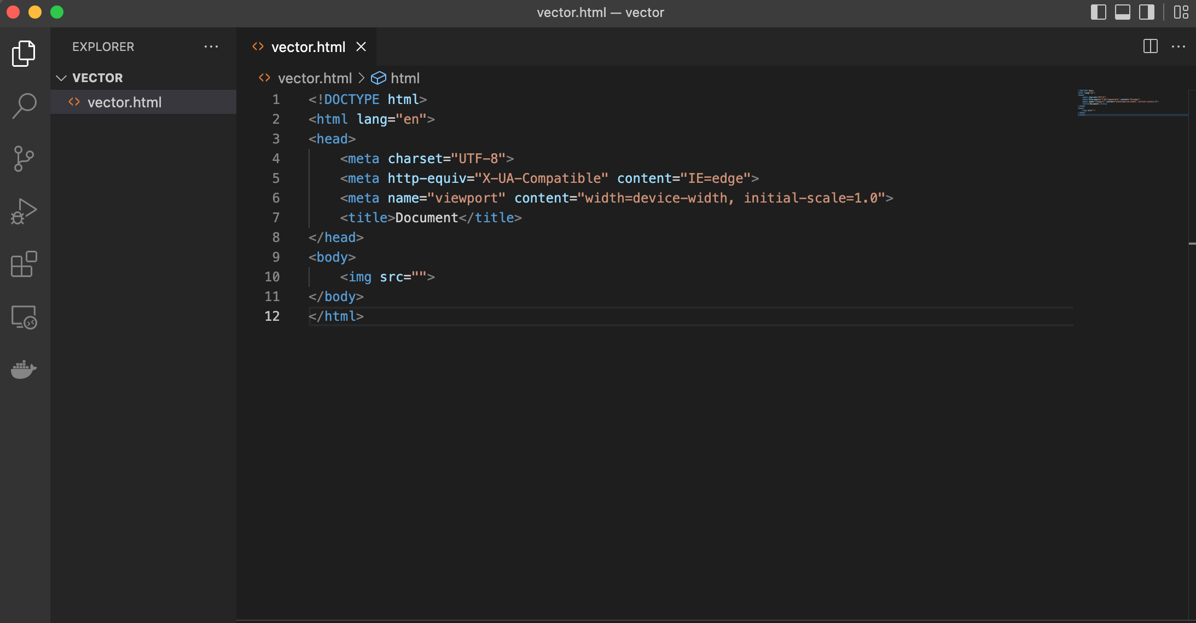Close the vector.html tab
The image size is (1196, 623).
tap(361, 47)
